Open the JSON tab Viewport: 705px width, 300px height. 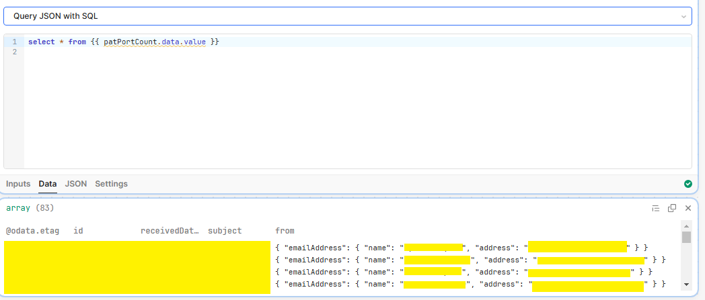coord(76,184)
